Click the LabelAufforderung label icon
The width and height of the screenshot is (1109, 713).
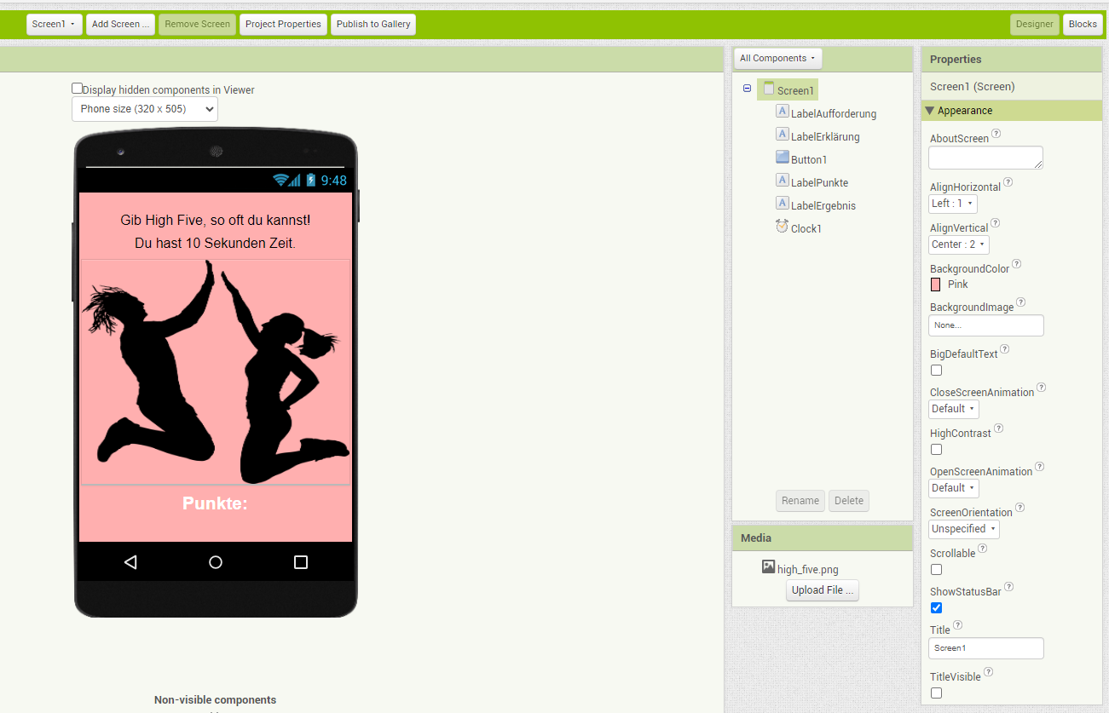pos(783,112)
